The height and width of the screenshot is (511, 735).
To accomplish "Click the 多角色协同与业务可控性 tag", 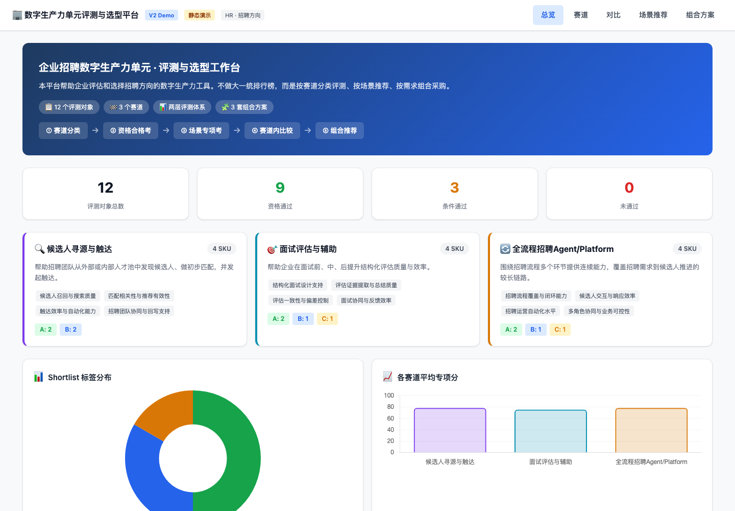I will point(599,311).
